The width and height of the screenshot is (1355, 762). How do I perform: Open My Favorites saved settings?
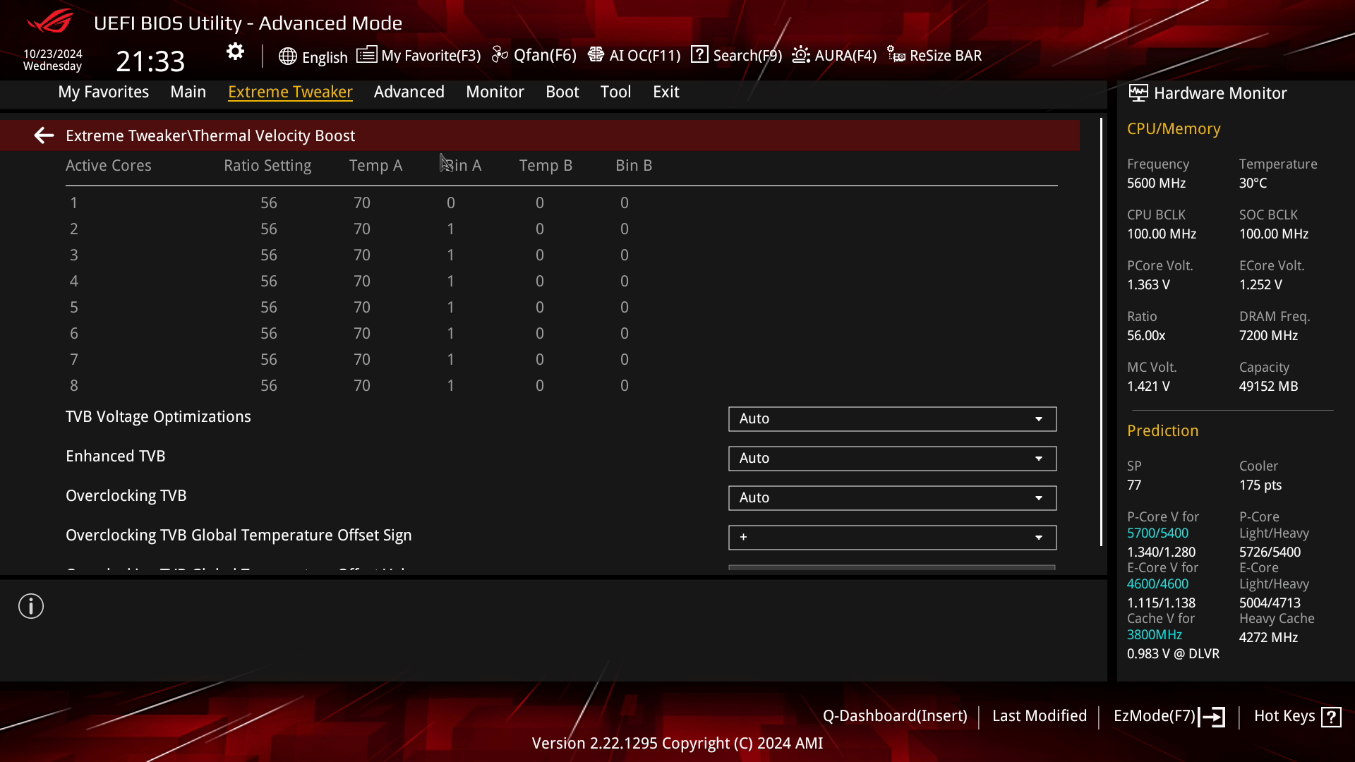pyautogui.click(x=103, y=91)
